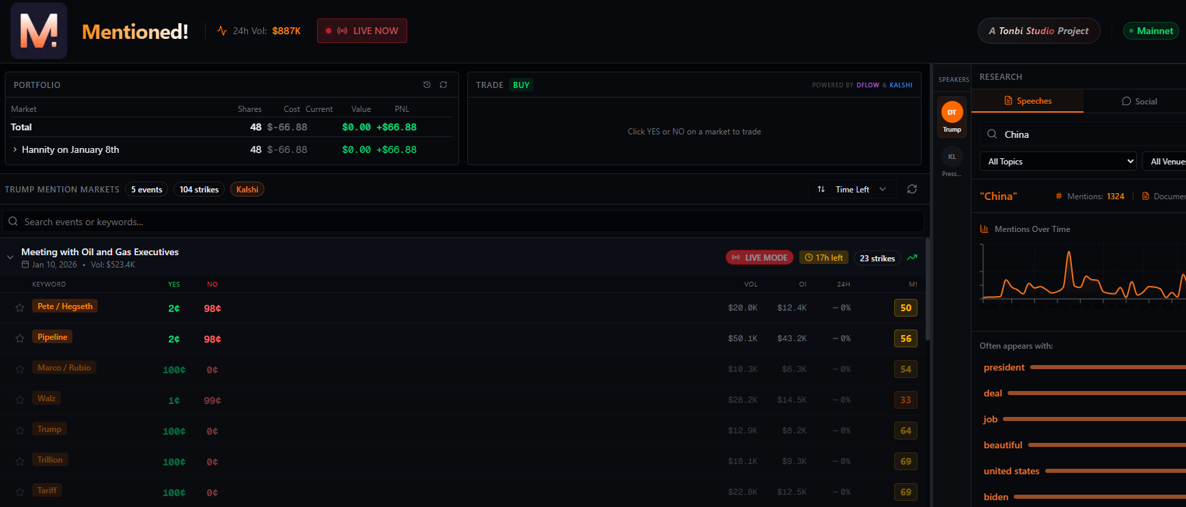Toggle LIVE MODE on the Oil and Gas event

[x=760, y=257]
